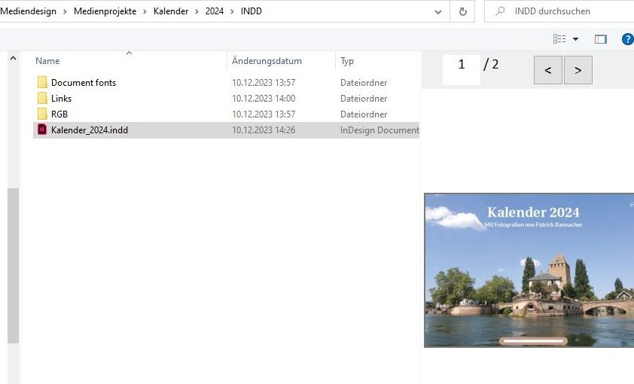
Task: Sort files by the Name column header
Action: pos(47,61)
